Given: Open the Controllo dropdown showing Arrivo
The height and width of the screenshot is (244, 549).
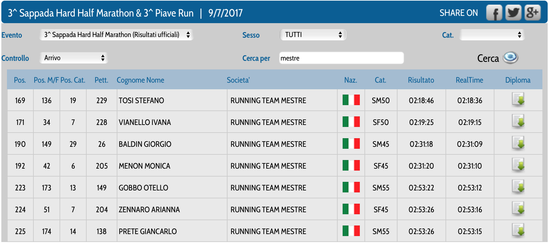Looking at the screenshot, I should pyautogui.click(x=74, y=58).
